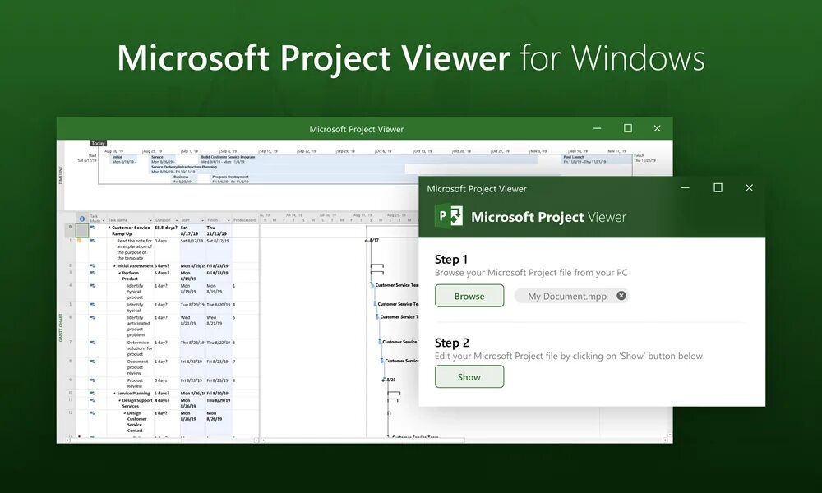Click the Predecessors column header
Screen dimensions: 822x493
[245, 220]
